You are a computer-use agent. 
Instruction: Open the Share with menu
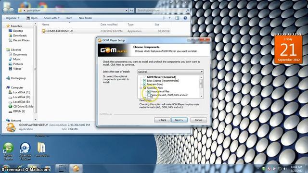pos(51,18)
